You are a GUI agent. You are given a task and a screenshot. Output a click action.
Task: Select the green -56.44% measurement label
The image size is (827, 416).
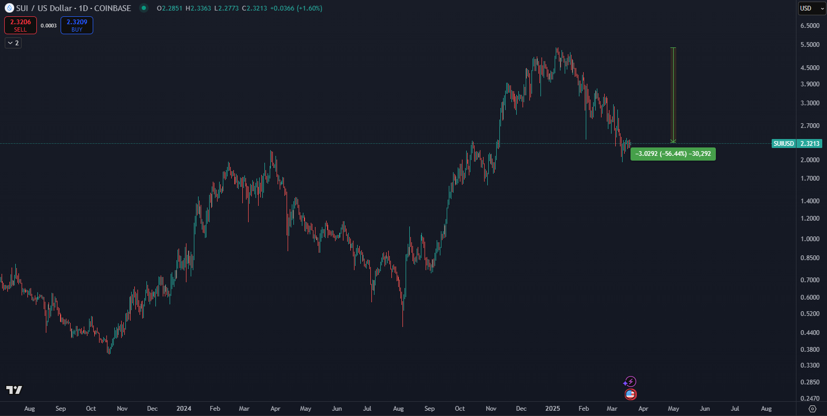click(x=673, y=154)
